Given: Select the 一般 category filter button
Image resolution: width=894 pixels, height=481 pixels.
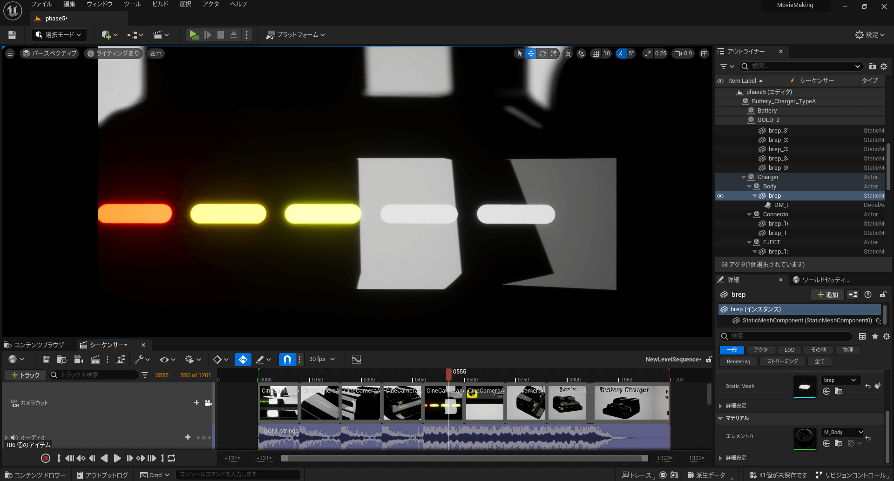Looking at the screenshot, I should click(731, 350).
